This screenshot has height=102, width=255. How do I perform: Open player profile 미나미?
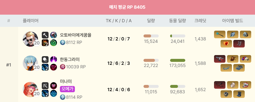pyautogui.click(x=66, y=81)
